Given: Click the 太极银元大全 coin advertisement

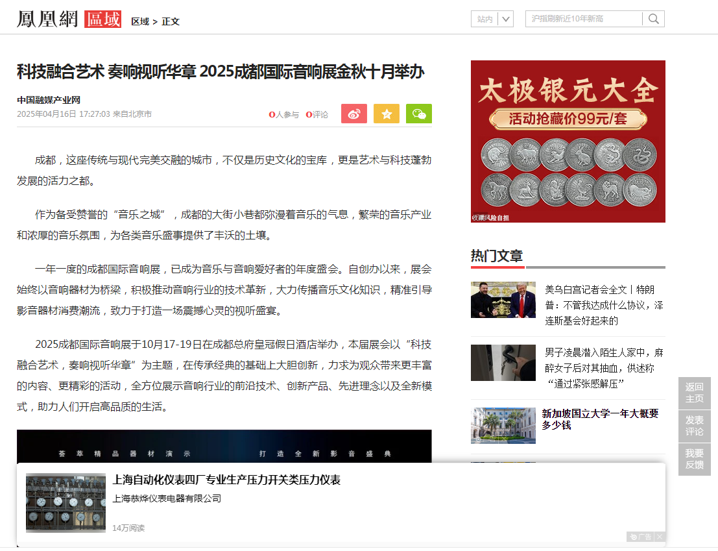Looking at the screenshot, I should tap(568, 141).
